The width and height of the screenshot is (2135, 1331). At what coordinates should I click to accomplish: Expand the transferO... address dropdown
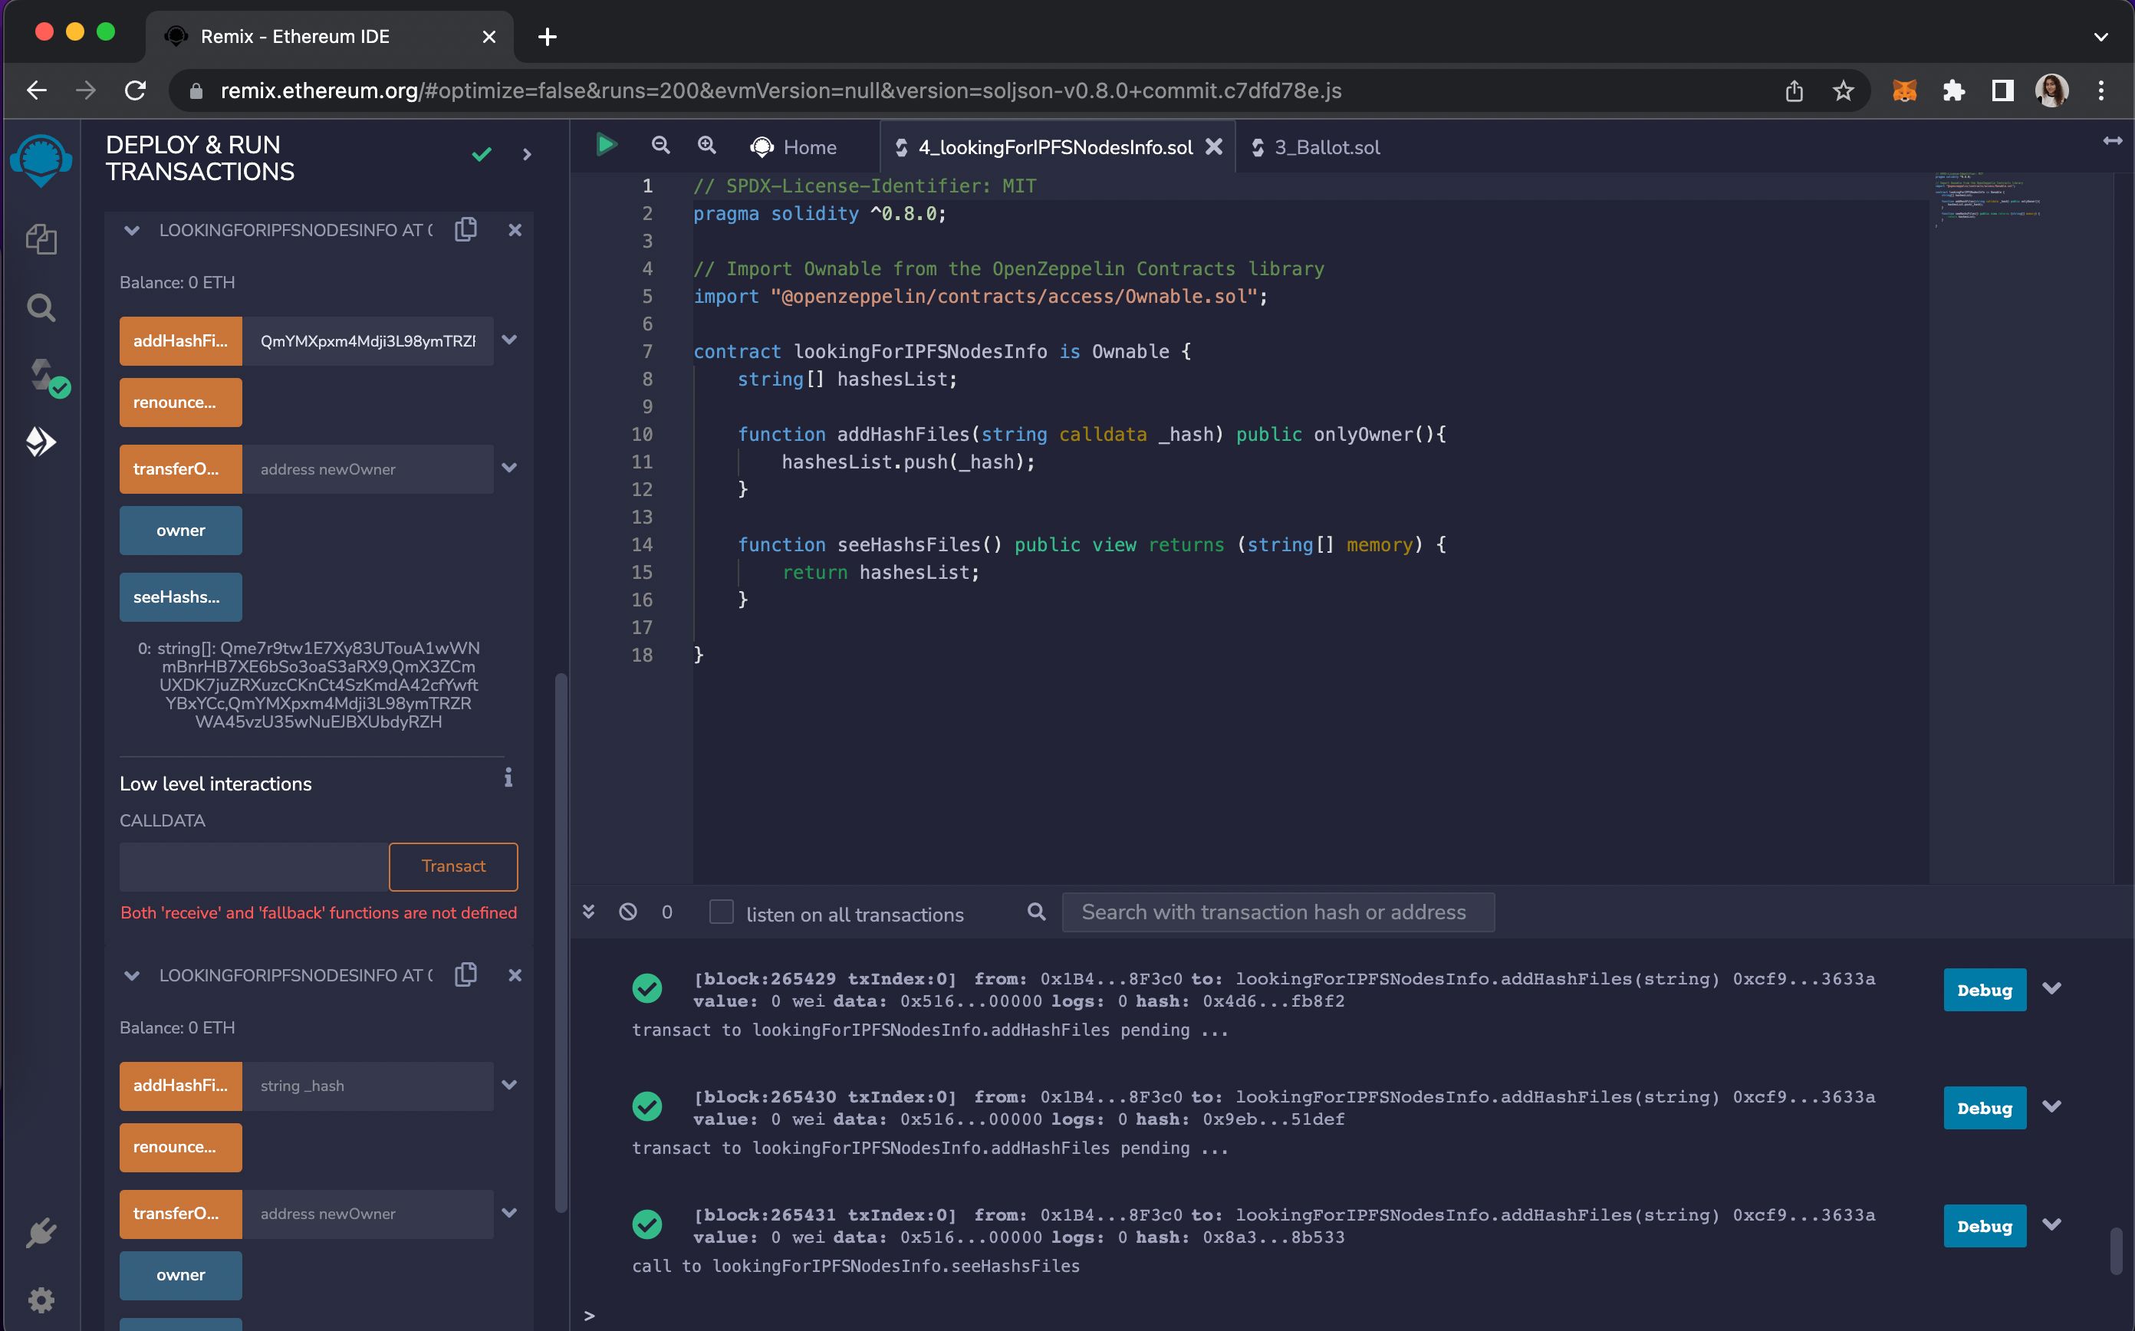coord(509,468)
